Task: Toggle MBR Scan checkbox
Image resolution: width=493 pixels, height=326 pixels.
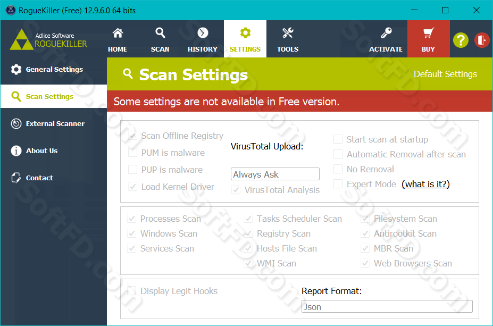Action: click(x=365, y=248)
